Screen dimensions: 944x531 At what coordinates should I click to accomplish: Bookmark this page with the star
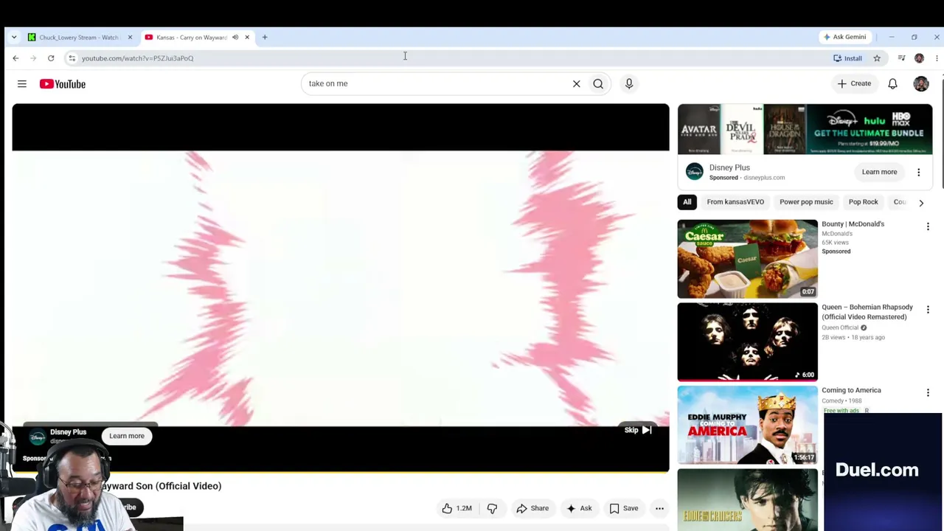click(877, 58)
